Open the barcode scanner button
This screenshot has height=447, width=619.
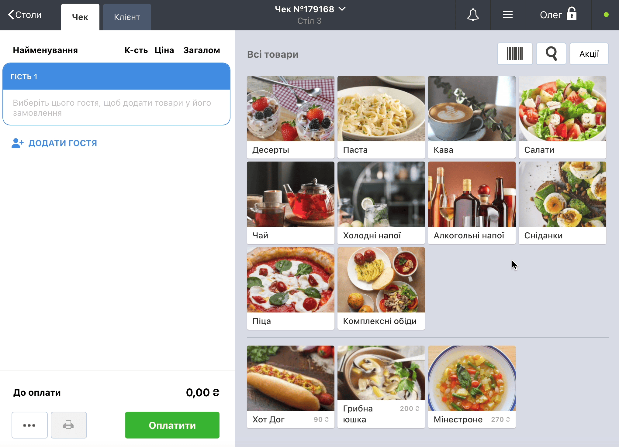515,54
